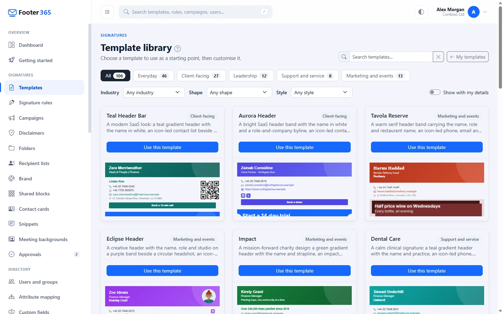Screen dimensions: 503x314
Task: Open the Style dropdown
Action: point(321,92)
